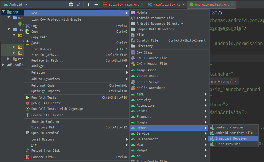The width and height of the screenshot is (264, 162).
Task: Click the Debug 'All Tests' bug icon
Action: (28, 103)
